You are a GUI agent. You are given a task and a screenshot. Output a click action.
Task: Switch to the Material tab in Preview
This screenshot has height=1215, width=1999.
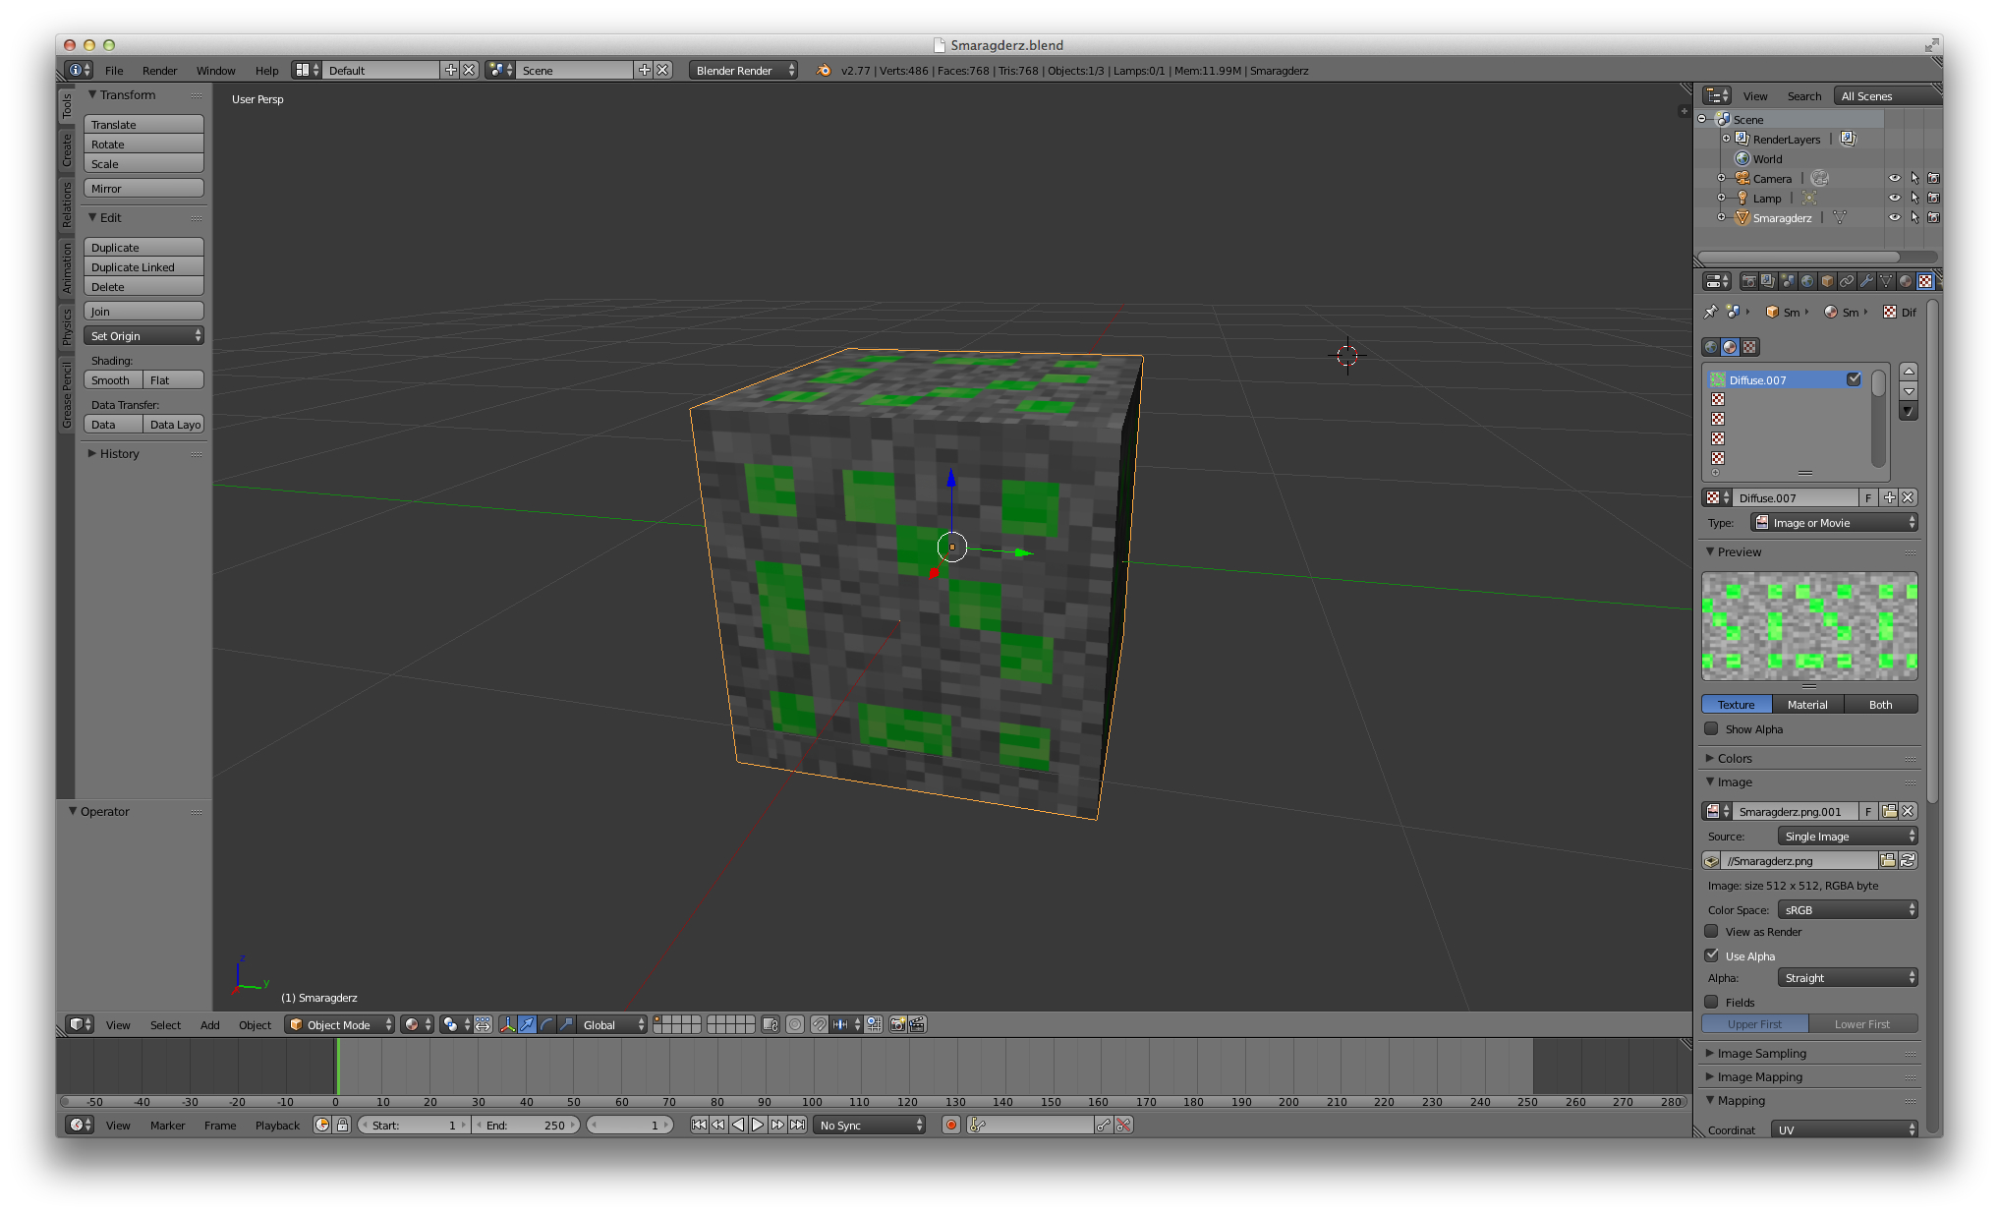point(1807,704)
